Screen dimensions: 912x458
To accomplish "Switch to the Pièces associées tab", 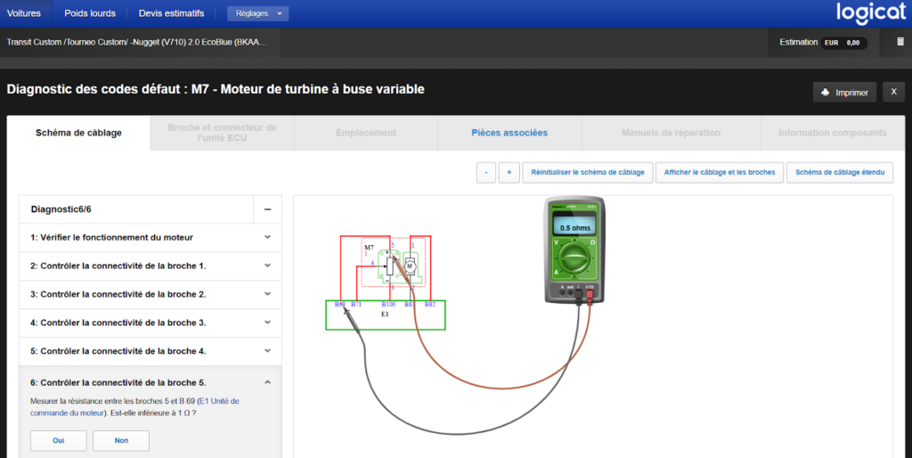I will coord(509,133).
